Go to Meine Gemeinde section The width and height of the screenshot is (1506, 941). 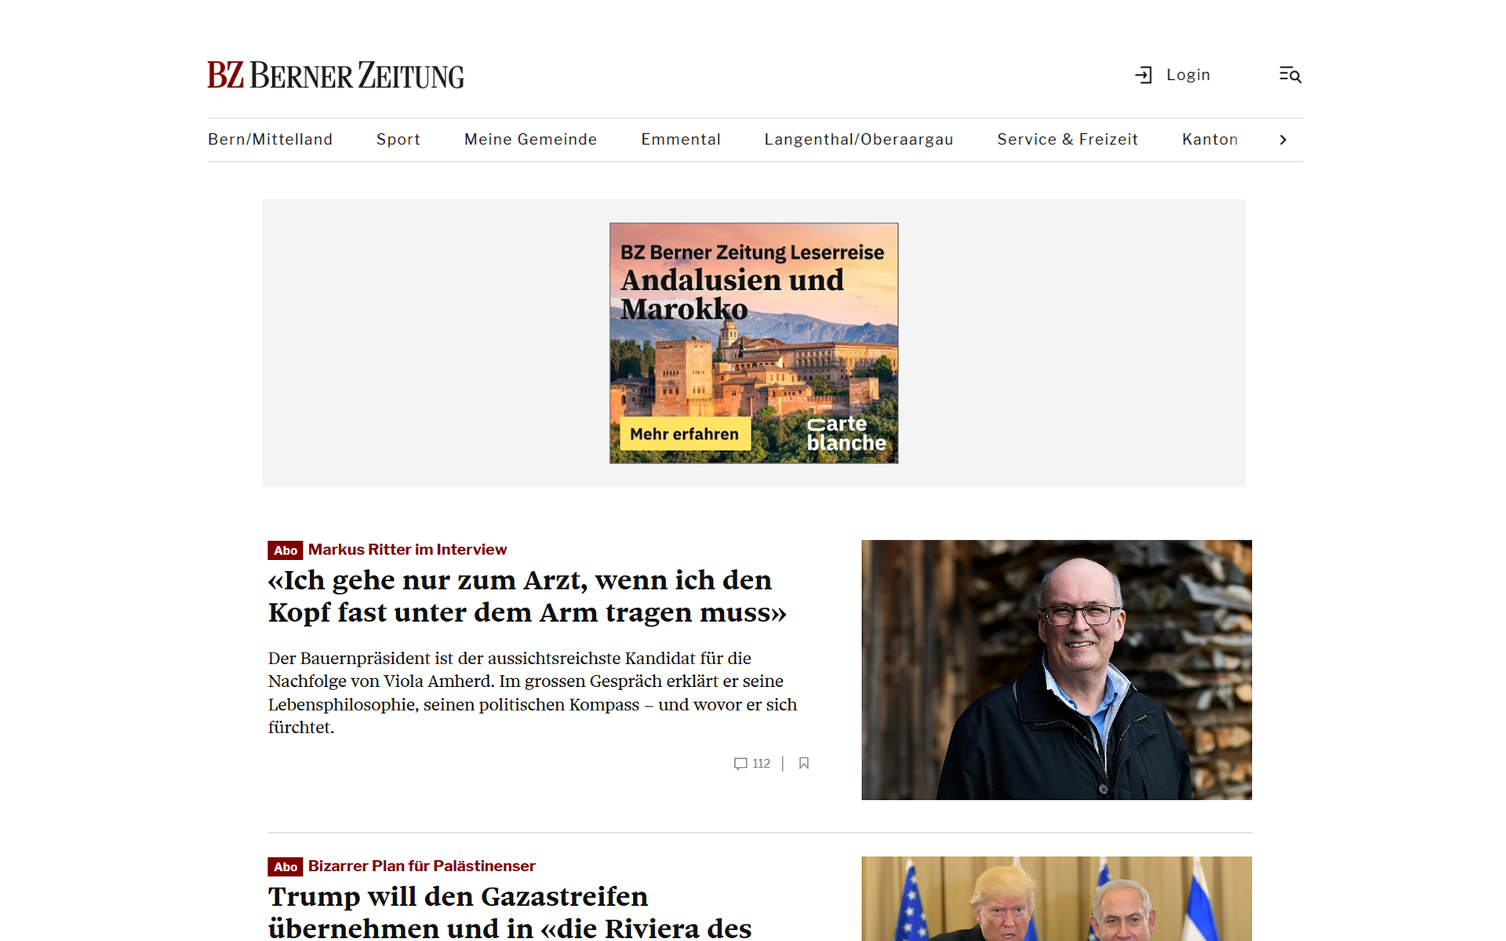(x=530, y=140)
